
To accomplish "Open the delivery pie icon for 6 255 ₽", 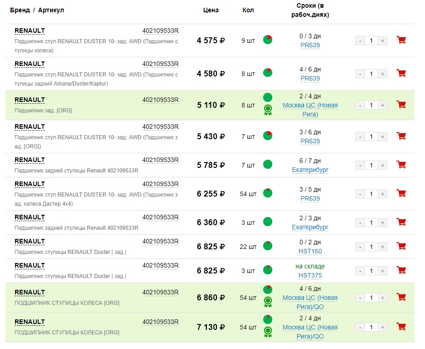I will (268, 193).
